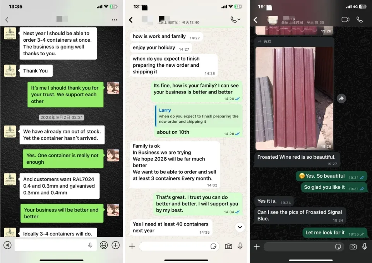The width and height of the screenshot is (372, 263).
Task: Tap the voice input toggle in WeChat
Action: 8,245
